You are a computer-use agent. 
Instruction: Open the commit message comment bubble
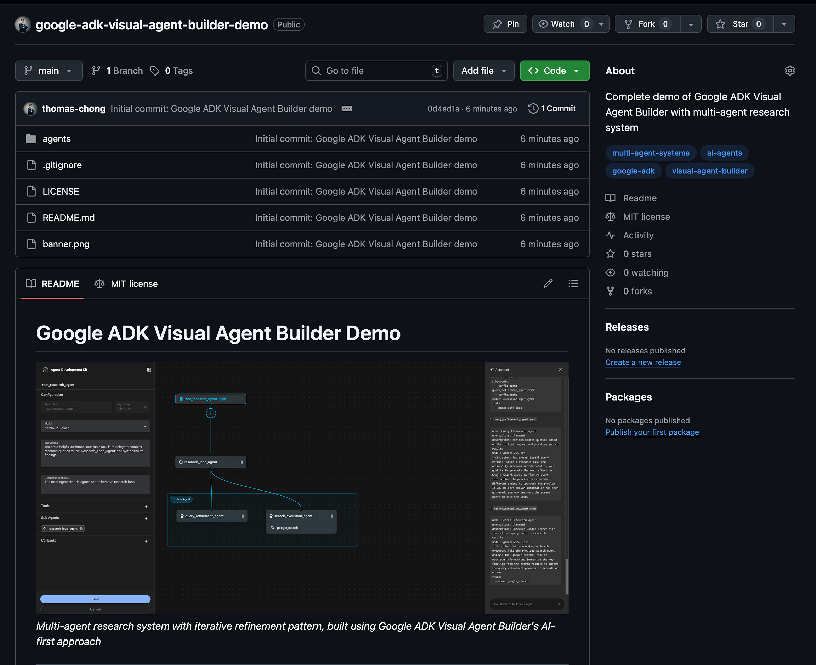click(346, 109)
